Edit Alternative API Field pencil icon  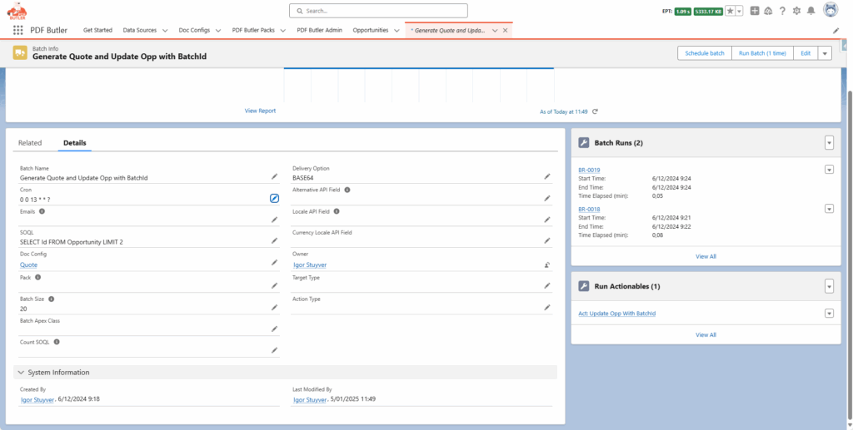(546, 198)
